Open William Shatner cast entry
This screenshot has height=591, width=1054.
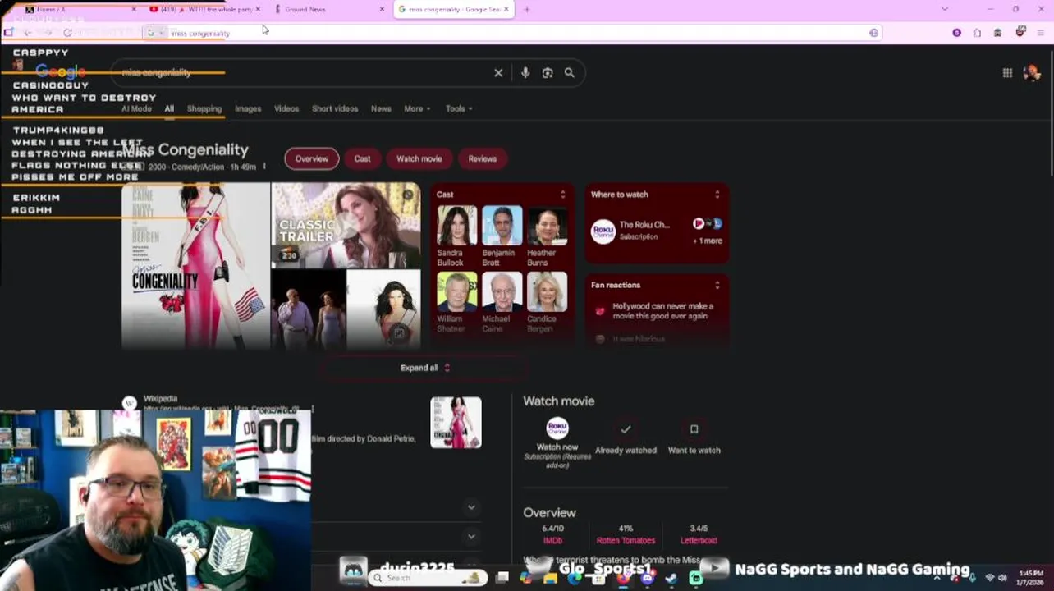456,303
